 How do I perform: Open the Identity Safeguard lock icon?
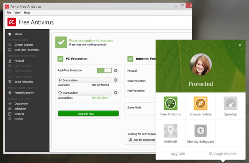pos(200,131)
